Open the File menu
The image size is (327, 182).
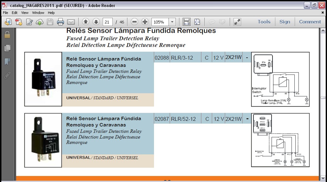5,13
